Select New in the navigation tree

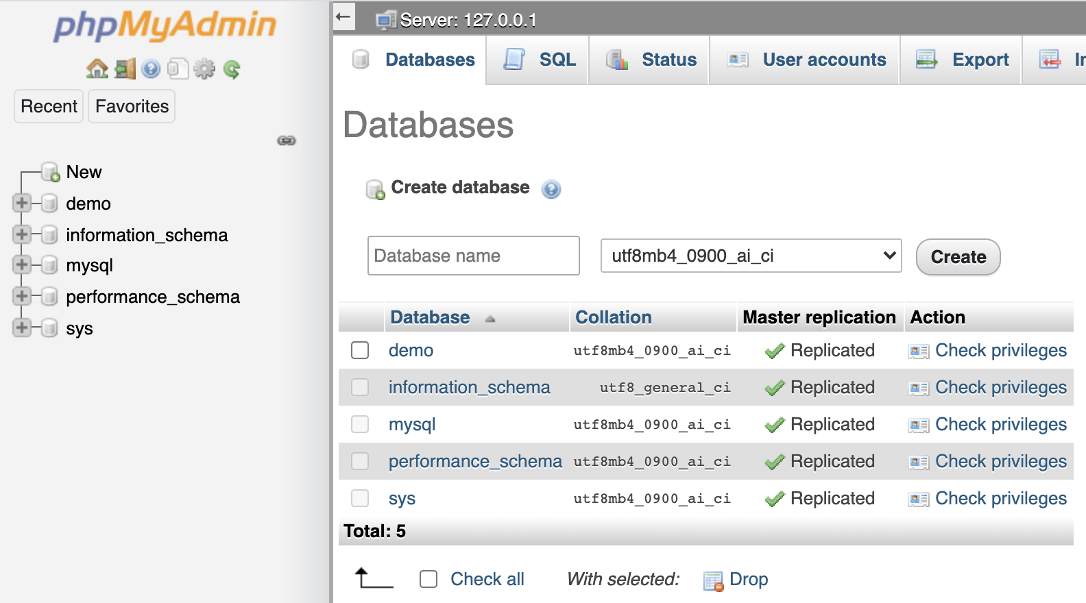coord(84,172)
